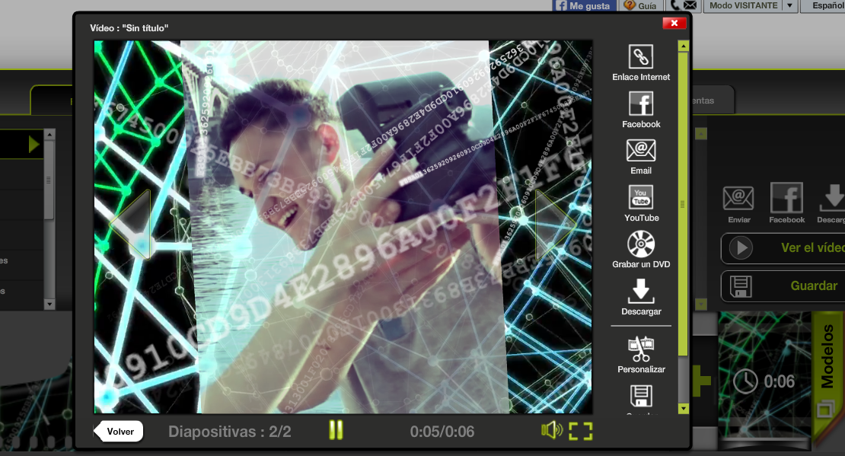Click the video preview image
The height and width of the screenshot is (456, 845).
343,227
